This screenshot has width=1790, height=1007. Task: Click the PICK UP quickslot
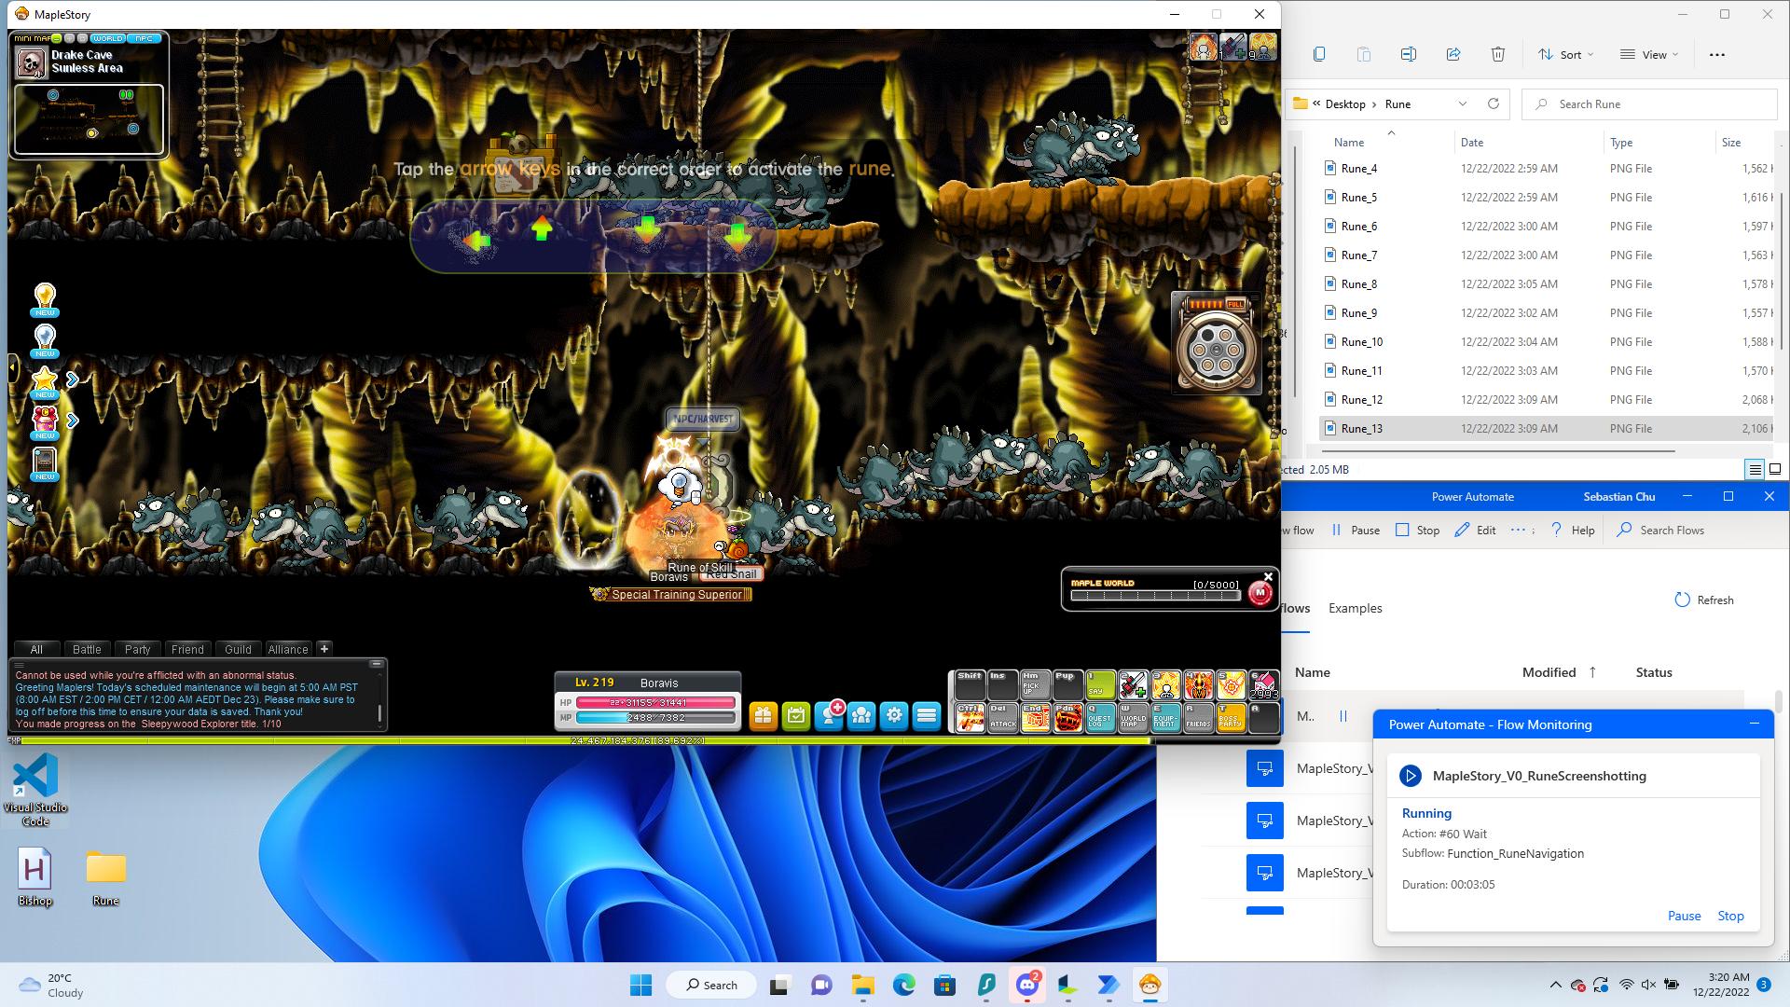pyautogui.click(x=1035, y=685)
